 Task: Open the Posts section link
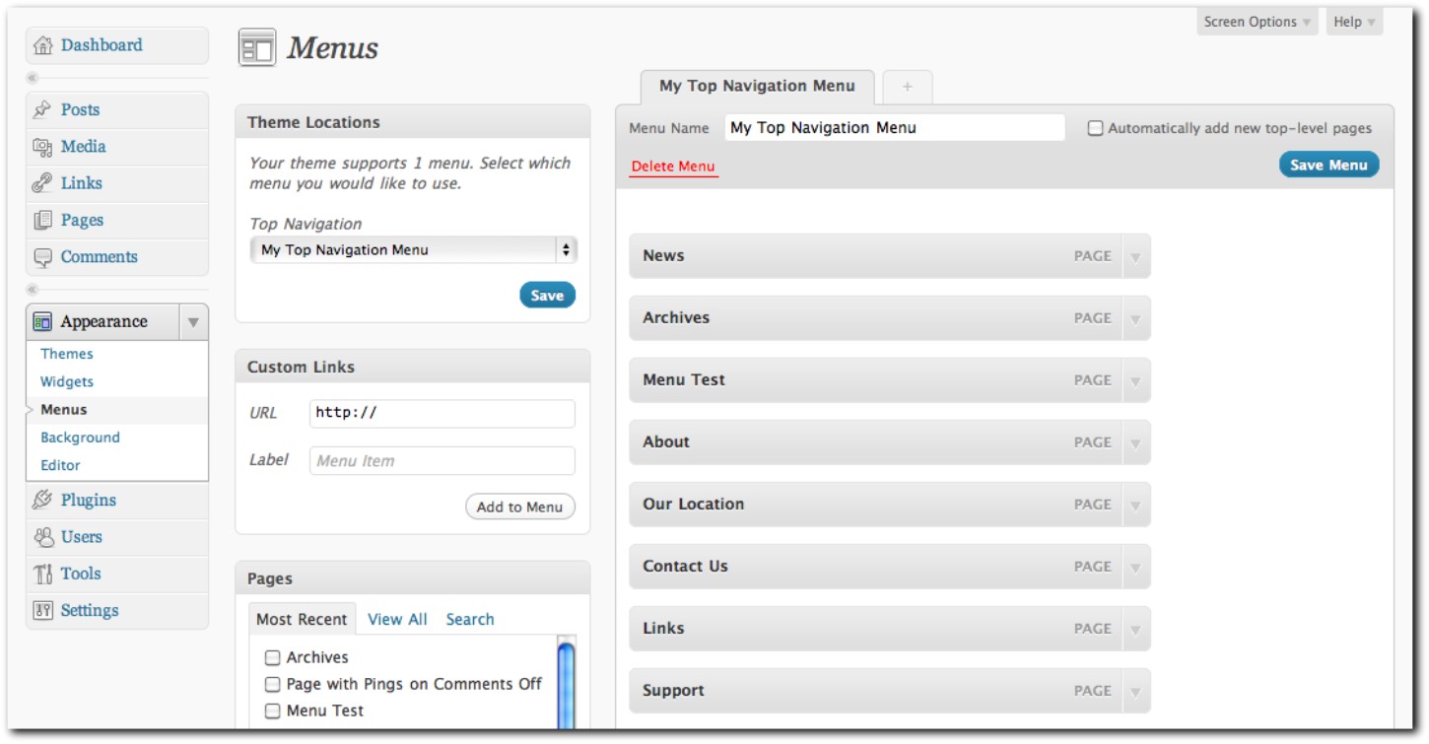click(x=80, y=109)
